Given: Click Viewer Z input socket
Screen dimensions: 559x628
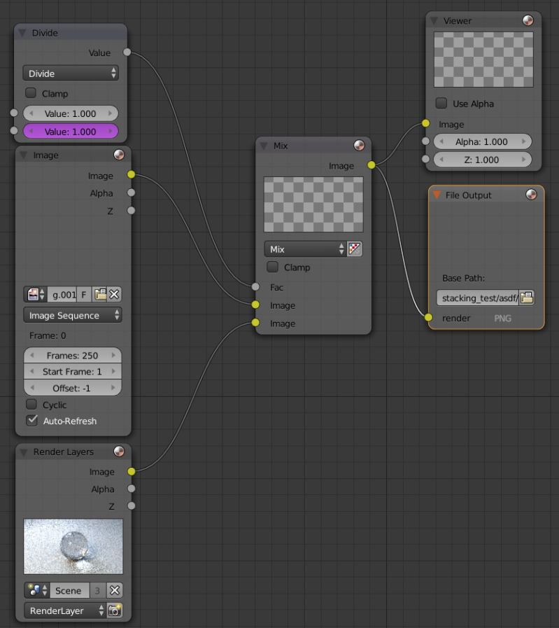Looking at the screenshot, I should click(x=426, y=159).
